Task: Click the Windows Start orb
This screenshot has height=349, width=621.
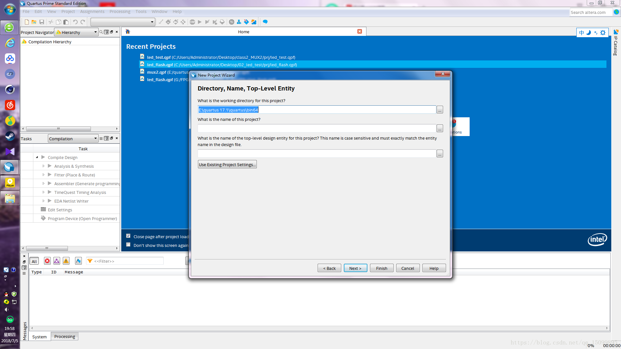Action: tap(10, 9)
